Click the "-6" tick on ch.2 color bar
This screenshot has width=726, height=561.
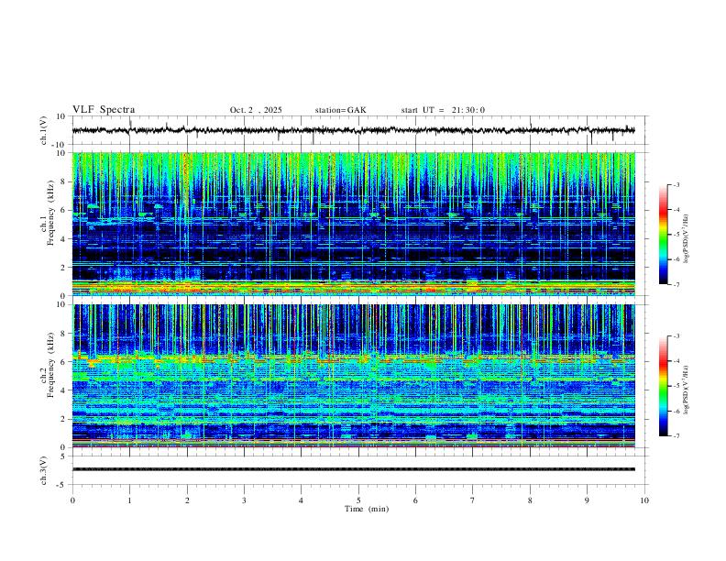click(676, 411)
